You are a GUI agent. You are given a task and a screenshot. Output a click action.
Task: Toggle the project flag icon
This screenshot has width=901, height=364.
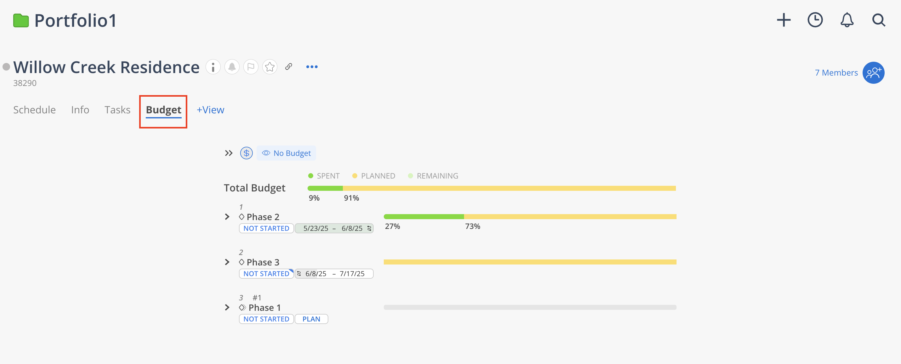251,66
